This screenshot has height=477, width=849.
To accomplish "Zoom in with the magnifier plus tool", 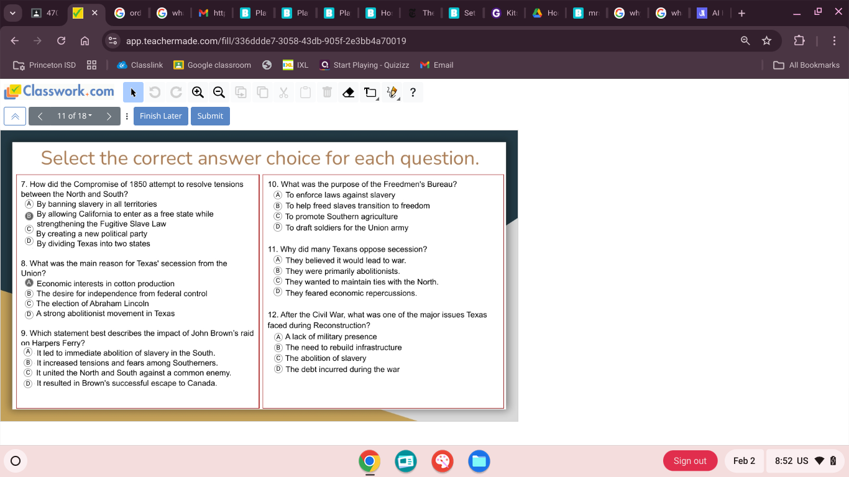I will click(198, 93).
